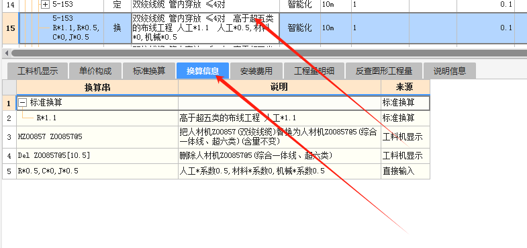Click description 删除人材机Z00857@5
Viewport: 527px width, 248px height.
click(x=280, y=156)
